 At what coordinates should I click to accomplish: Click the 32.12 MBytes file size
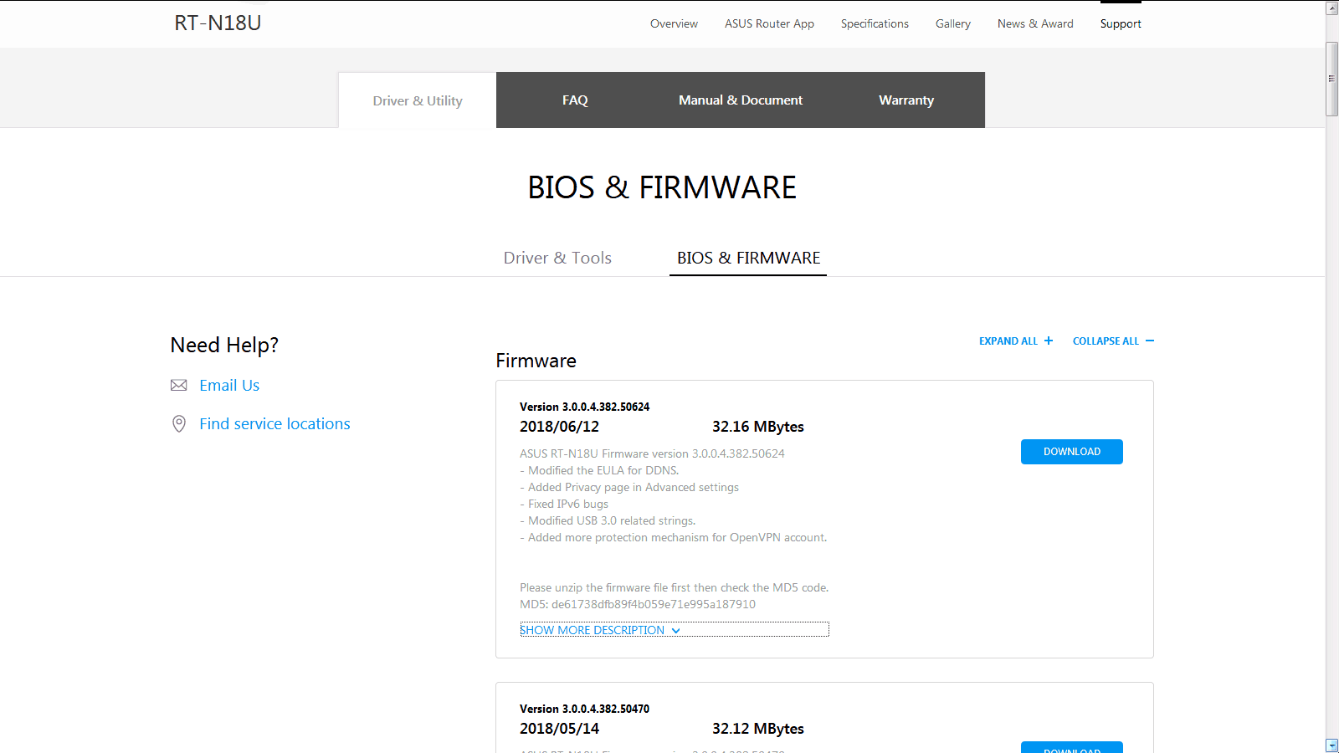coord(758,729)
